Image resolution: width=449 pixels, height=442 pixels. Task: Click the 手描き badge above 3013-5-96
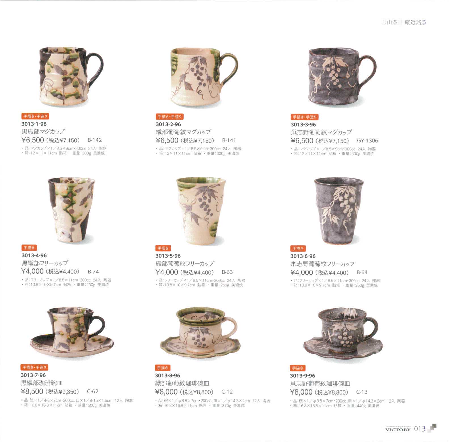[163, 248]
